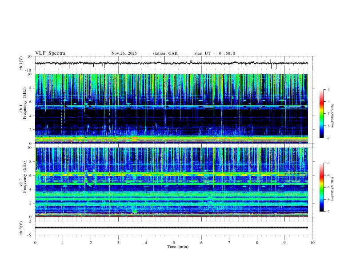
Task: Click the upper PSD color scale bar
Action: [321, 114]
